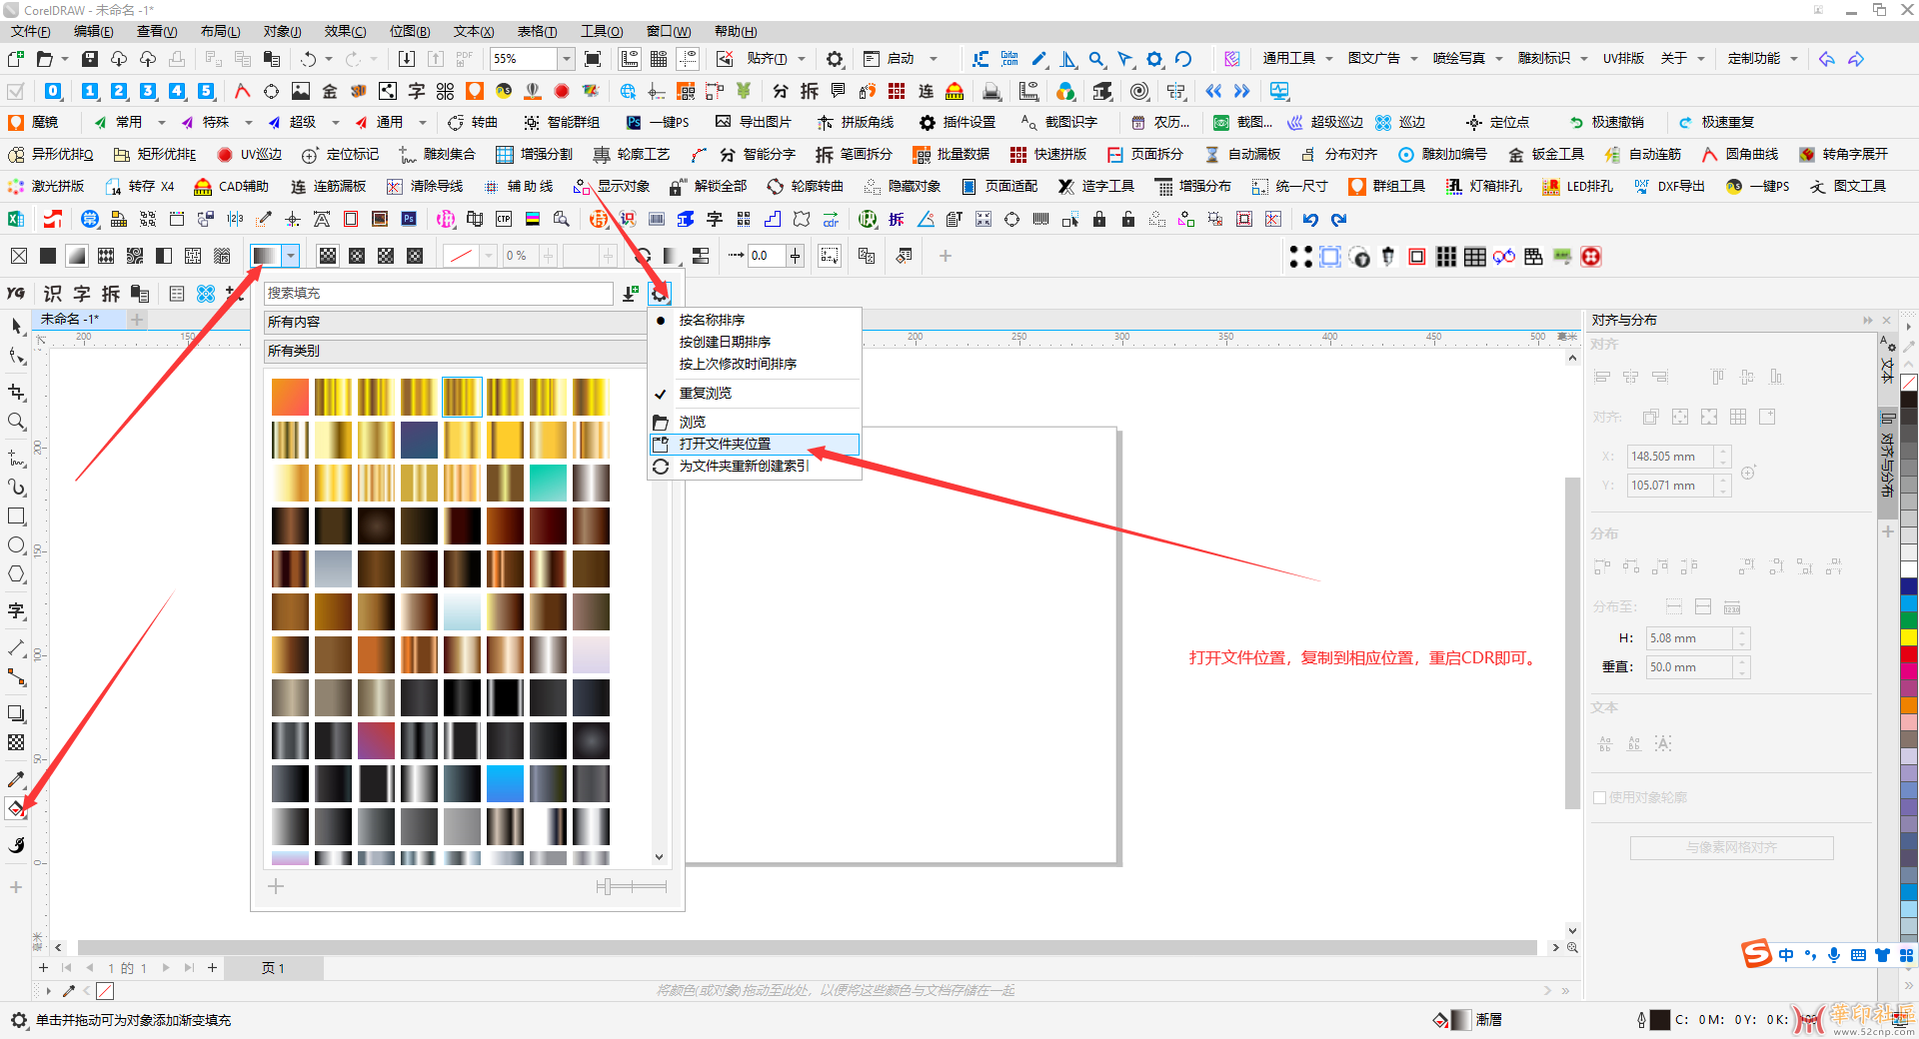Select the Eyedropper tool in toolbox
Screen dimensions: 1919x1039
(x=16, y=778)
